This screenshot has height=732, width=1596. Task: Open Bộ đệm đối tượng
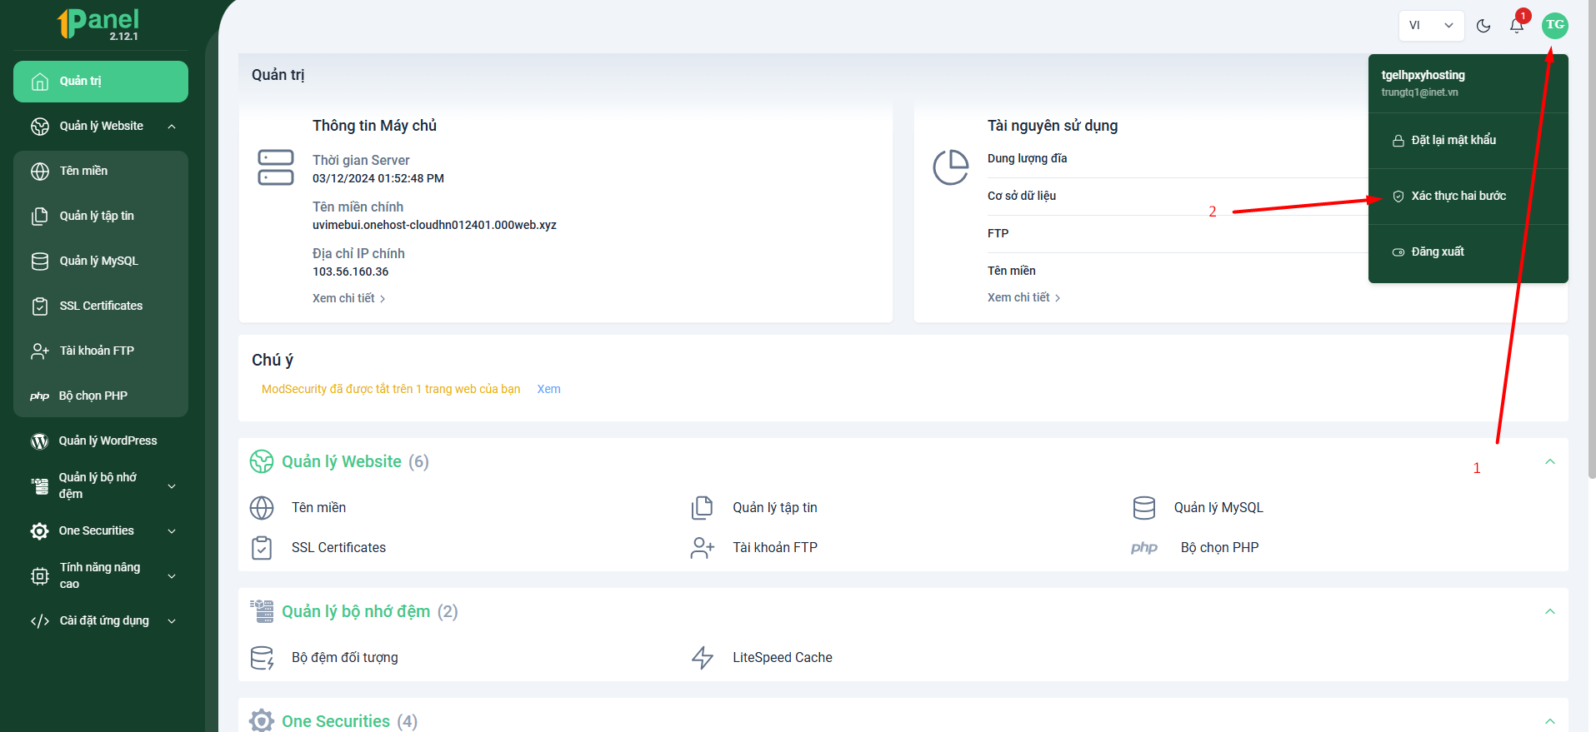pos(345,658)
